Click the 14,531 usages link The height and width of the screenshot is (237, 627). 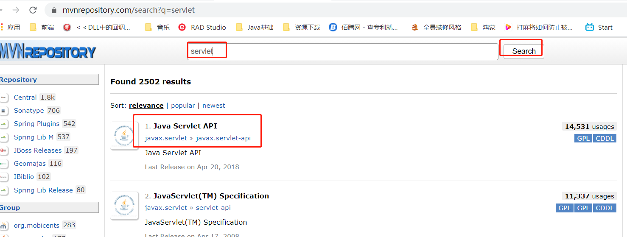coord(589,126)
